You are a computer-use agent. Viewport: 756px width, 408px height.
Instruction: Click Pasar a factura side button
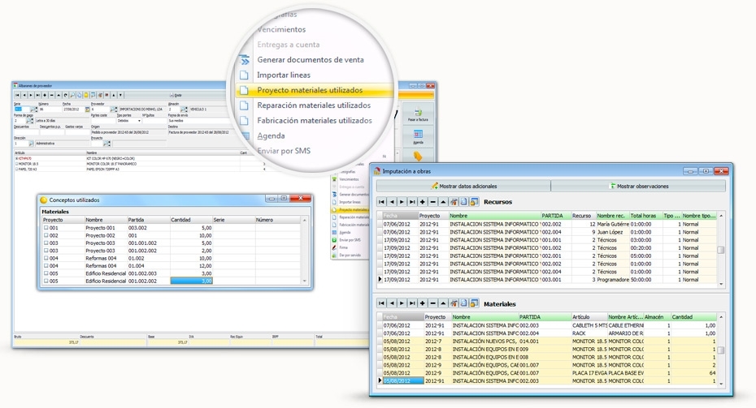pos(418,114)
